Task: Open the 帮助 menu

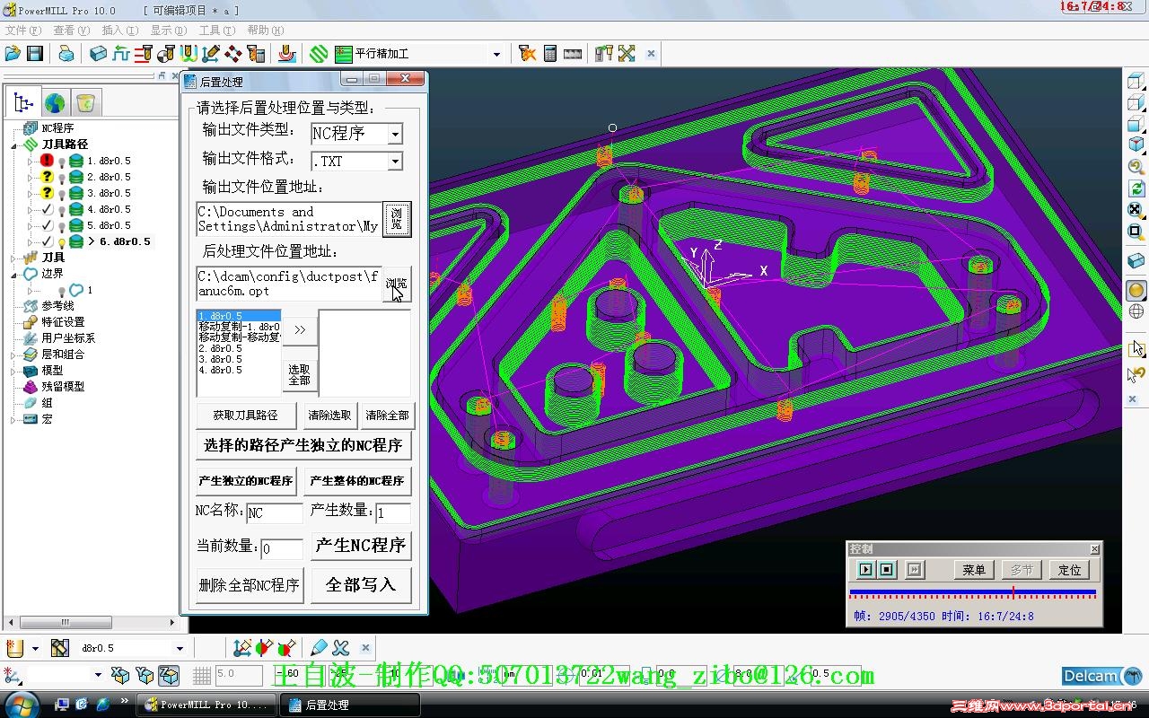Action: [x=265, y=31]
